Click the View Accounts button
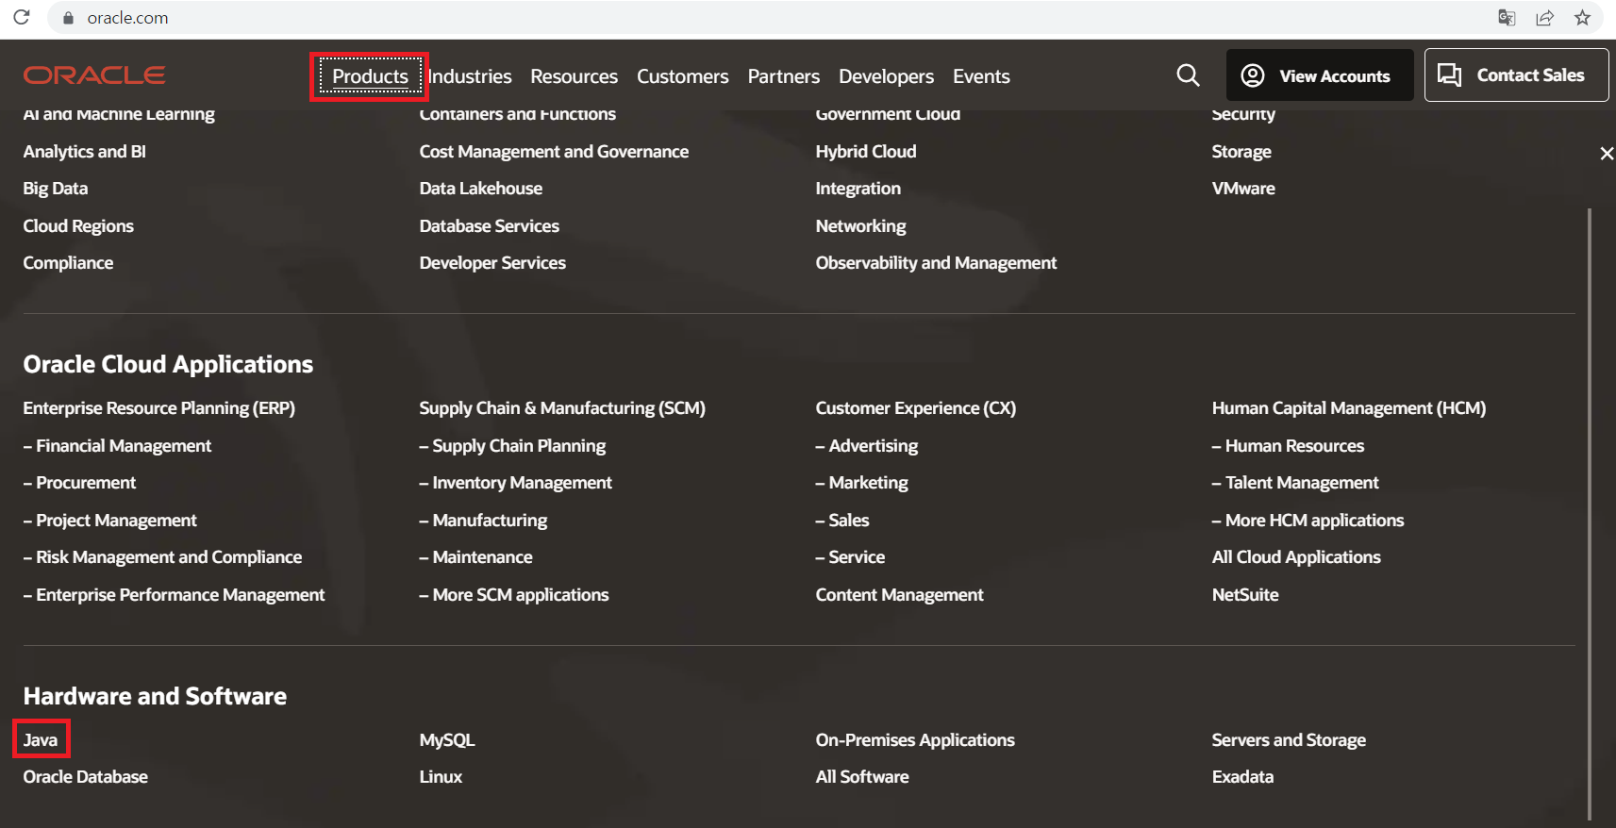 [x=1320, y=75]
